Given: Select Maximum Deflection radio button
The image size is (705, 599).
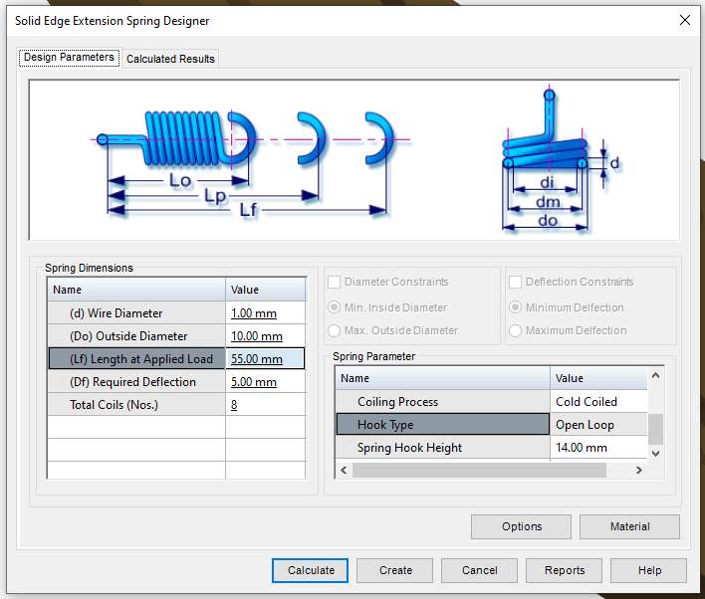Looking at the screenshot, I should [515, 330].
